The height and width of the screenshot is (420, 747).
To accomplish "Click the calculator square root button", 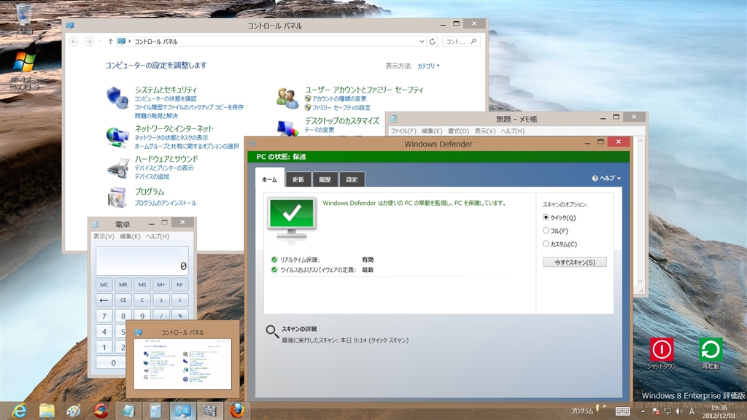I will tap(179, 300).
